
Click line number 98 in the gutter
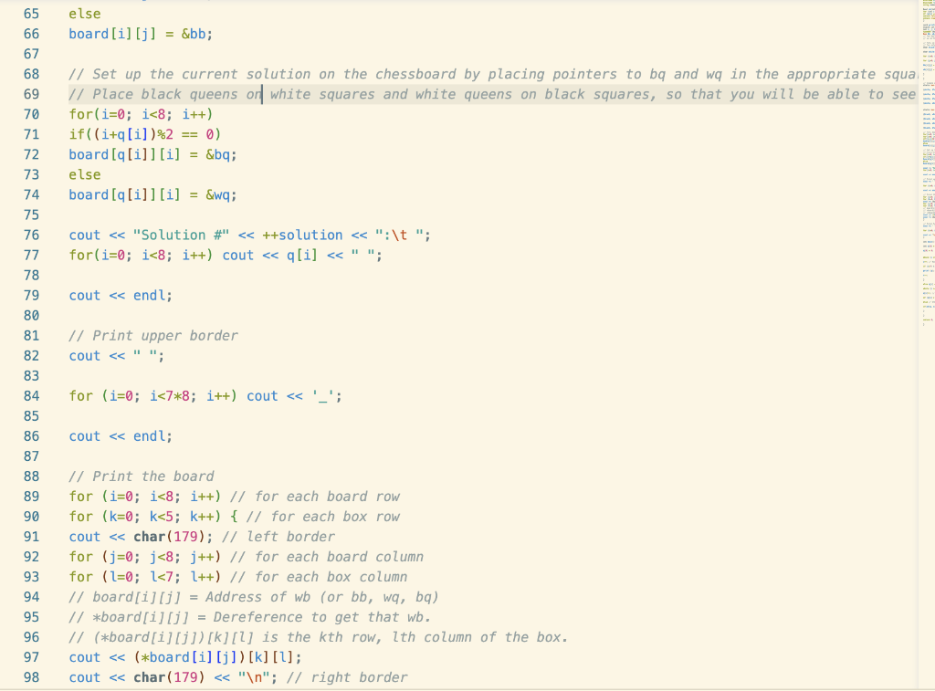click(x=32, y=677)
